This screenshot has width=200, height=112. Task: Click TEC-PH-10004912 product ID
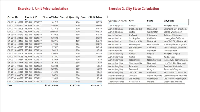tap(33, 82)
